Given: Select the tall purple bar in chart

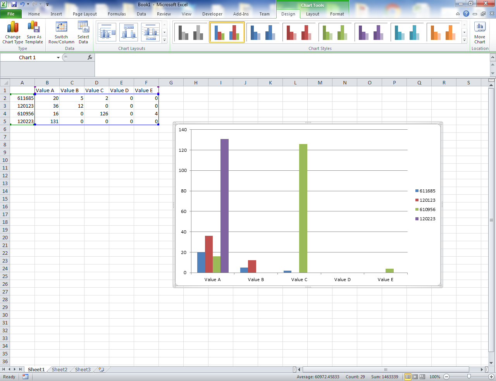Looking at the screenshot, I should click(x=225, y=206).
